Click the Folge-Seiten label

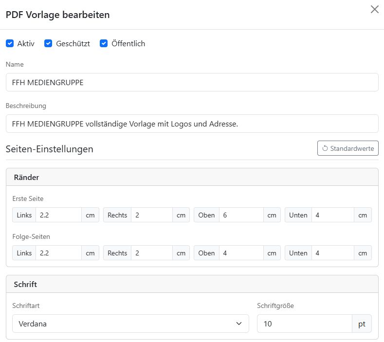(31, 236)
